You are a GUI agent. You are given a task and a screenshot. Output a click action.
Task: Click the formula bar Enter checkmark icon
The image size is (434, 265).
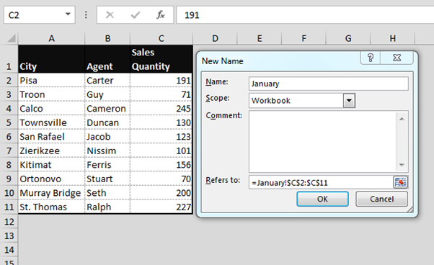click(x=135, y=14)
